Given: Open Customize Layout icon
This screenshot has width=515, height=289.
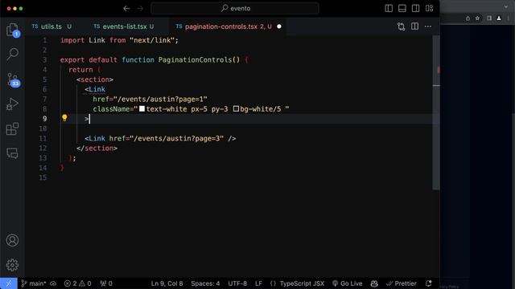Looking at the screenshot, I should tap(429, 9).
